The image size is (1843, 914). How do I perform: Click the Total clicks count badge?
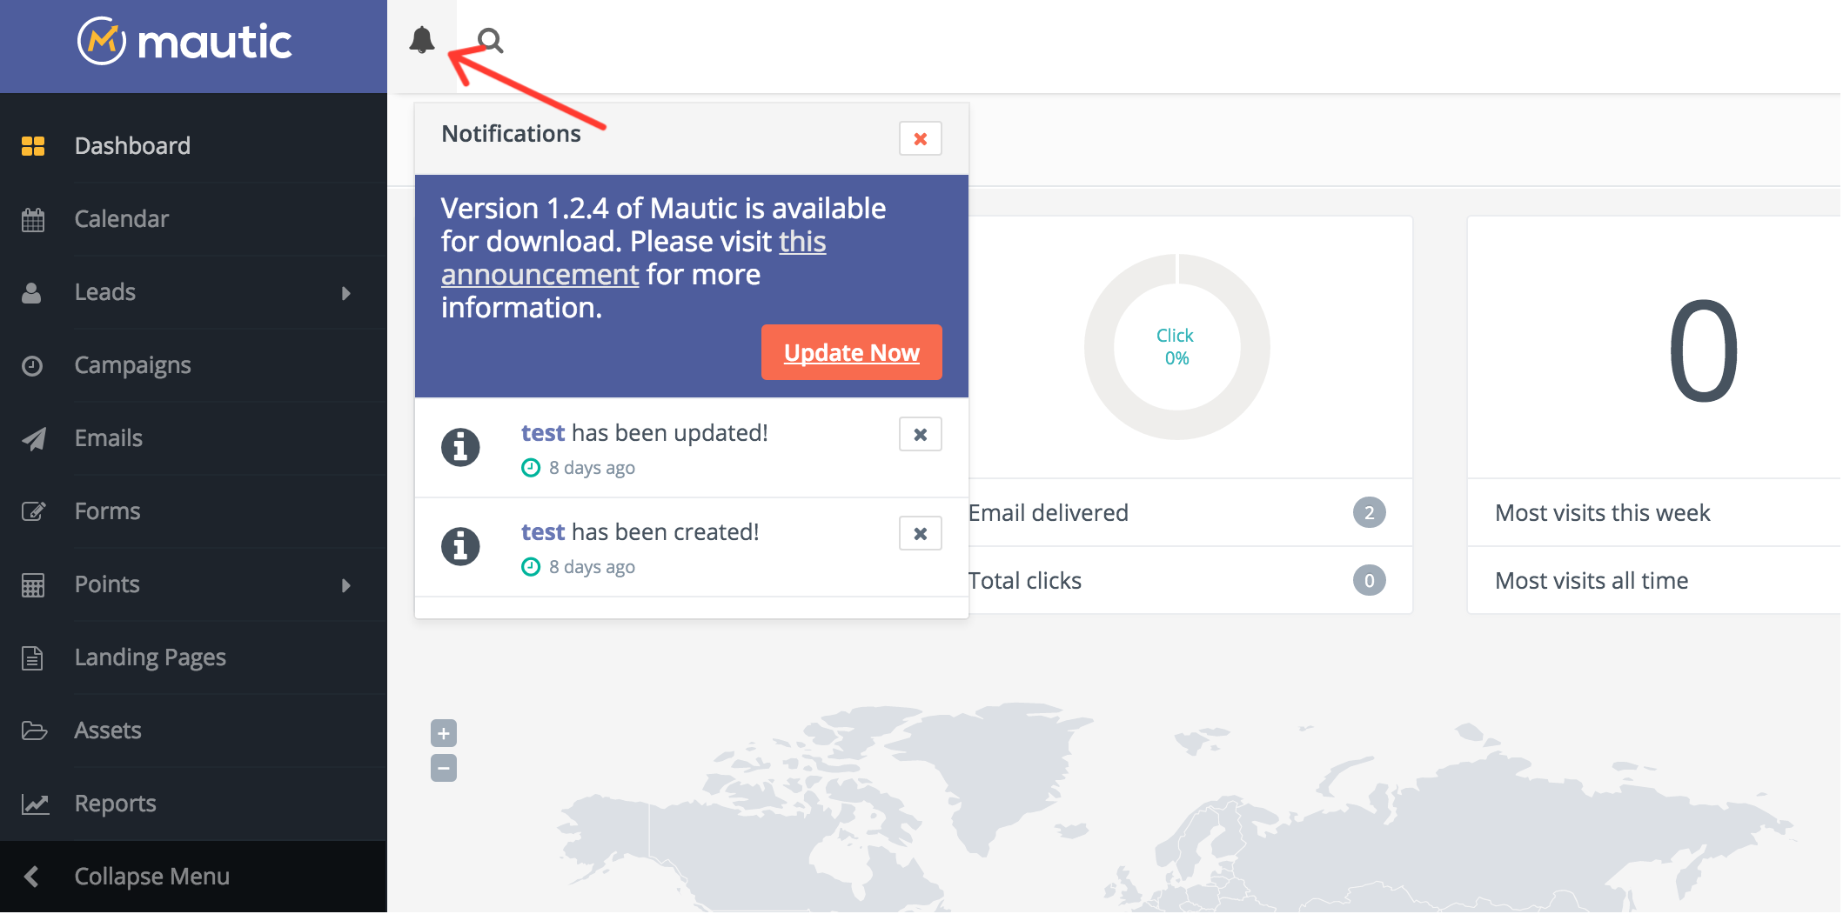pyautogui.click(x=1370, y=581)
